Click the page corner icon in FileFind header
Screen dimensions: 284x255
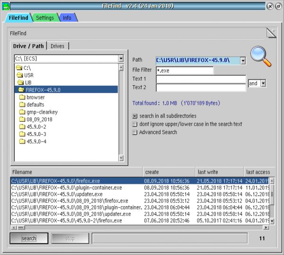(x=271, y=33)
